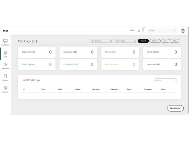Open the Dashboard sidebar item
This screenshot has width=189, height=142.
click(5, 42)
